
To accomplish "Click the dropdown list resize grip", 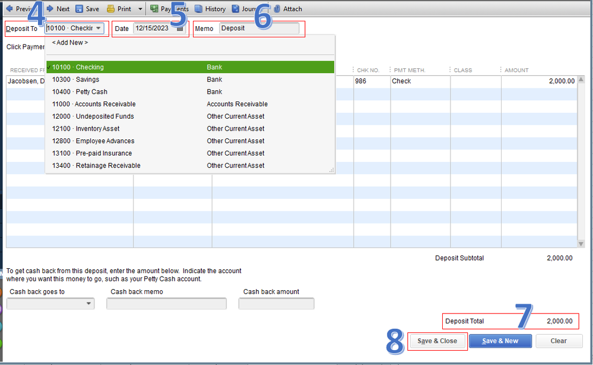I will tap(332, 170).
